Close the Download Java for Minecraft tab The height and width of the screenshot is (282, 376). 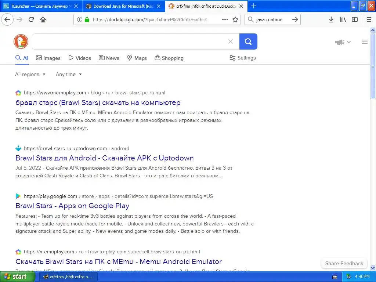click(159, 6)
